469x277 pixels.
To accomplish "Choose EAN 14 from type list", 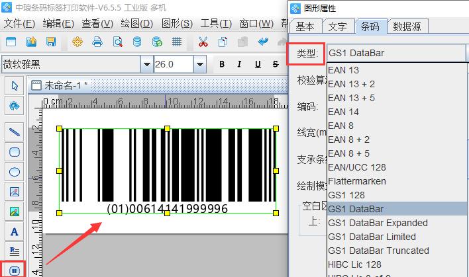I will click(397, 112).
